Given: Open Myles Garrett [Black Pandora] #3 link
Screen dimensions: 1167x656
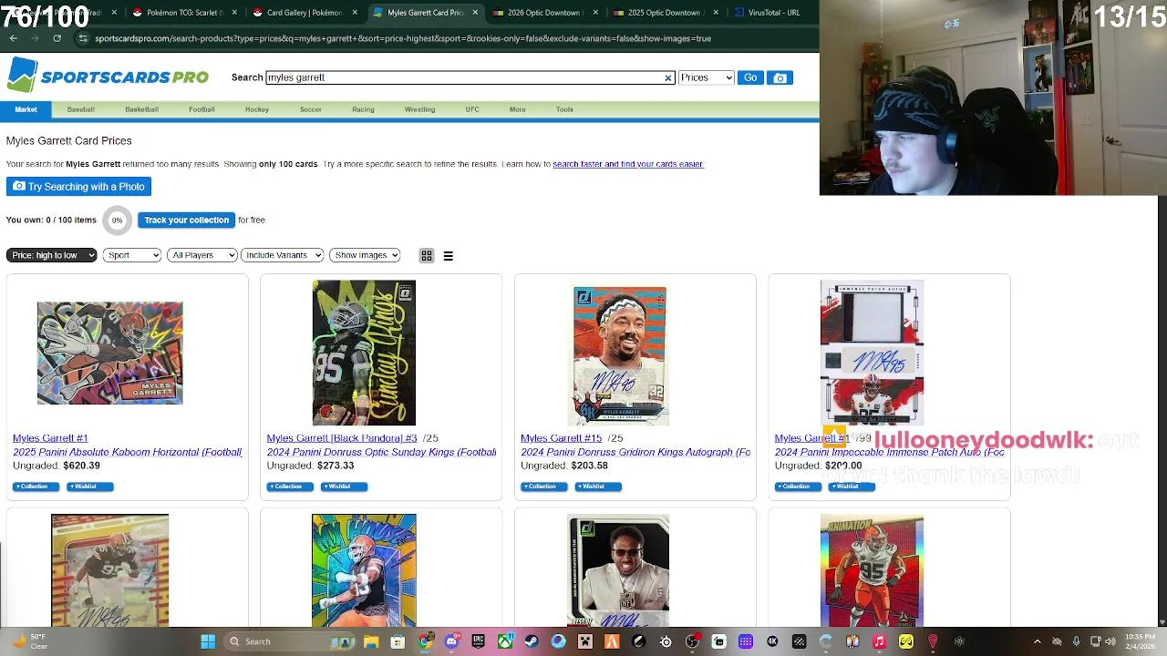Looking at the screenshot, I should click(342, 438).
